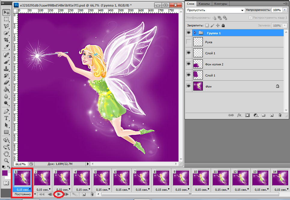Viewport: 290px width, 200px height.
Task: Select the Type tool
Action: [6, 118]
